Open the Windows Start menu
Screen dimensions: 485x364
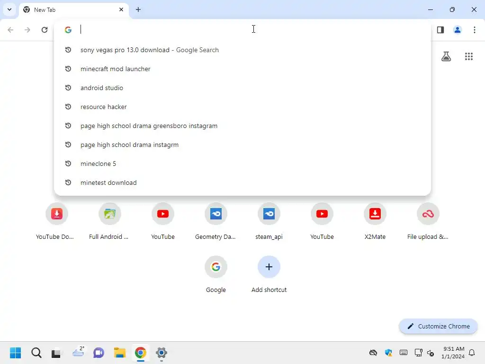pyautogui.click(x=16, y=353)
